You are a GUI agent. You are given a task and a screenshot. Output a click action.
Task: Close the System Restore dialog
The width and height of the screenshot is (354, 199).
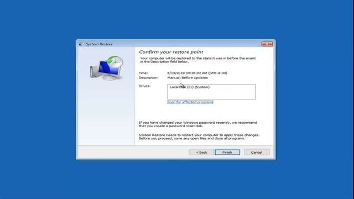click(267, 44)
